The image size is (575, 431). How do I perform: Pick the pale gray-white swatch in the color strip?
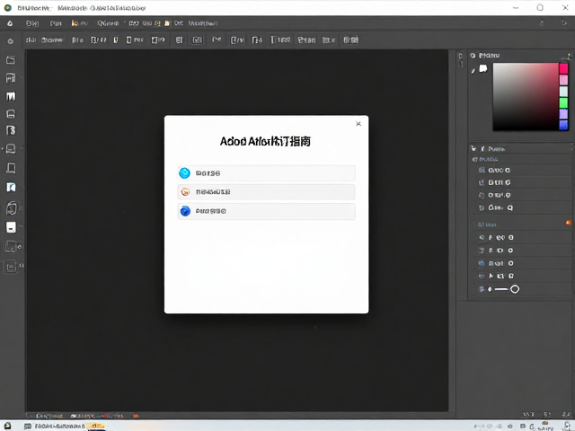[x=563, y=91]
